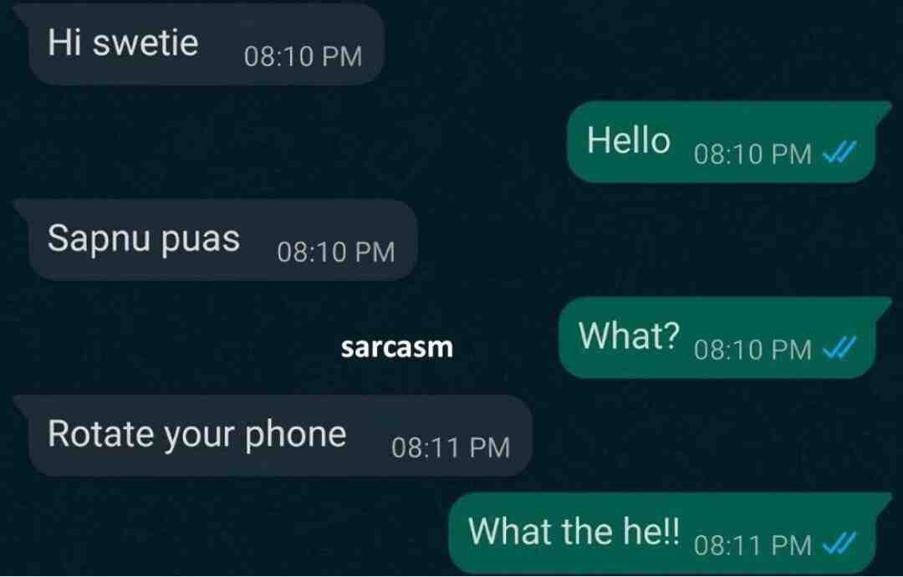903x577 pixels.
Task: Click the read ticks on What? message
Action: [x=839, y=347]
